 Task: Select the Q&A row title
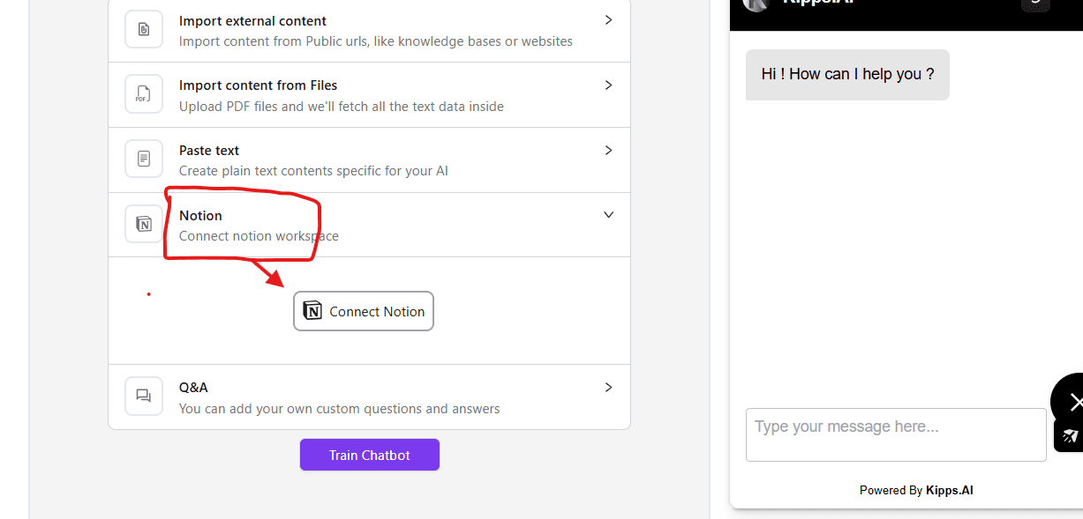pyautogui.click(x=193, y=388)
